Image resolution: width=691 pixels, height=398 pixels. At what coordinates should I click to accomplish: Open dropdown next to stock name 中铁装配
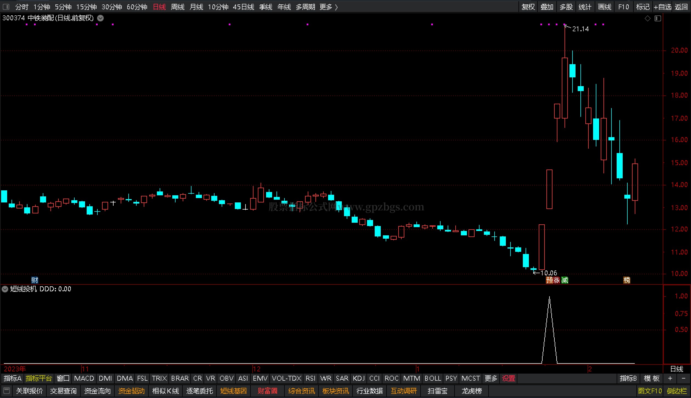(101, 18)
